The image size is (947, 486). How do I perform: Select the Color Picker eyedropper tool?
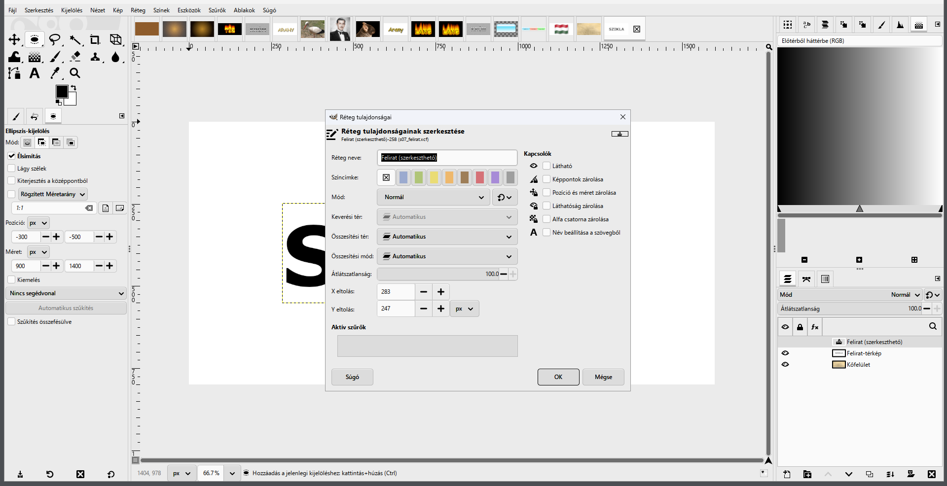(x=55, y=73)
